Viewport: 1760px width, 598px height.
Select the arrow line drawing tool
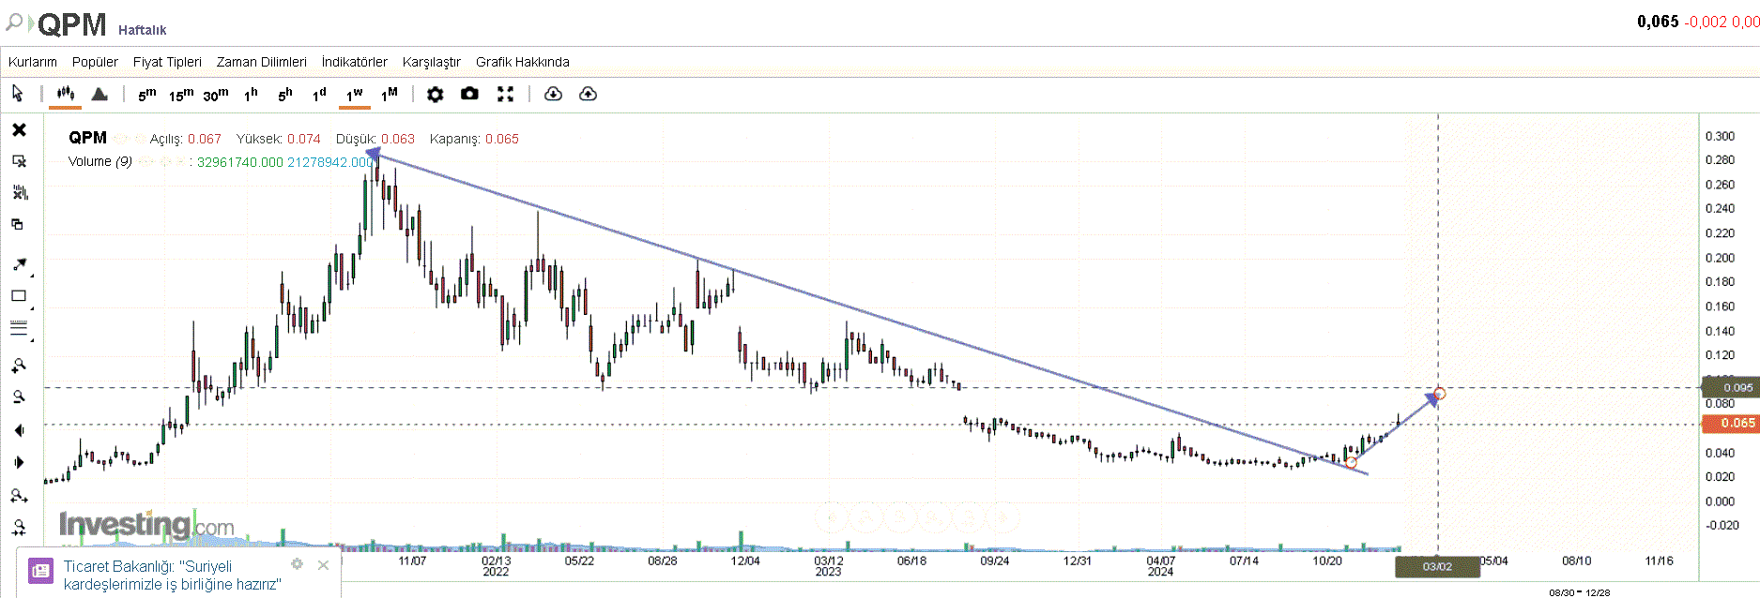(20, 264)
